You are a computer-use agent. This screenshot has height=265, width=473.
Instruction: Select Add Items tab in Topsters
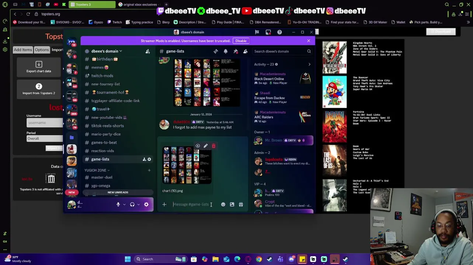23,50
